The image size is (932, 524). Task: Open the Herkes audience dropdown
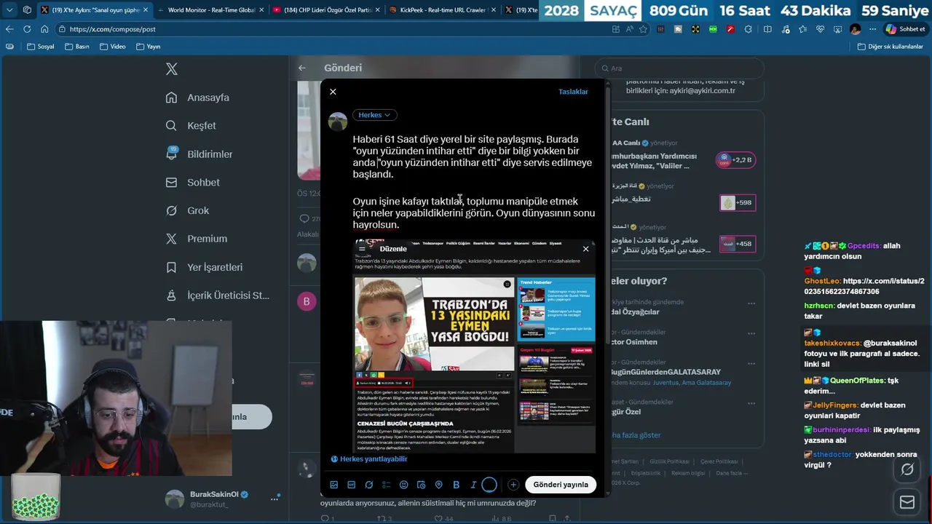(375, 115)
